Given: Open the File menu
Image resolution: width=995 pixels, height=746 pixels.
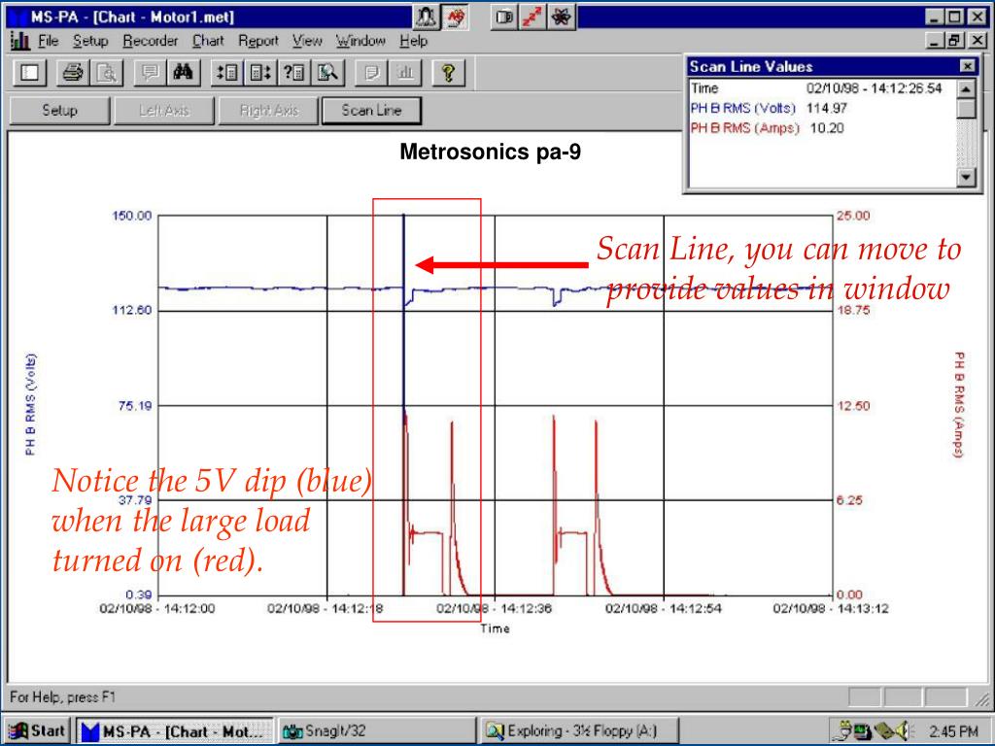Looking at the screenshot, I should (49, 41).
